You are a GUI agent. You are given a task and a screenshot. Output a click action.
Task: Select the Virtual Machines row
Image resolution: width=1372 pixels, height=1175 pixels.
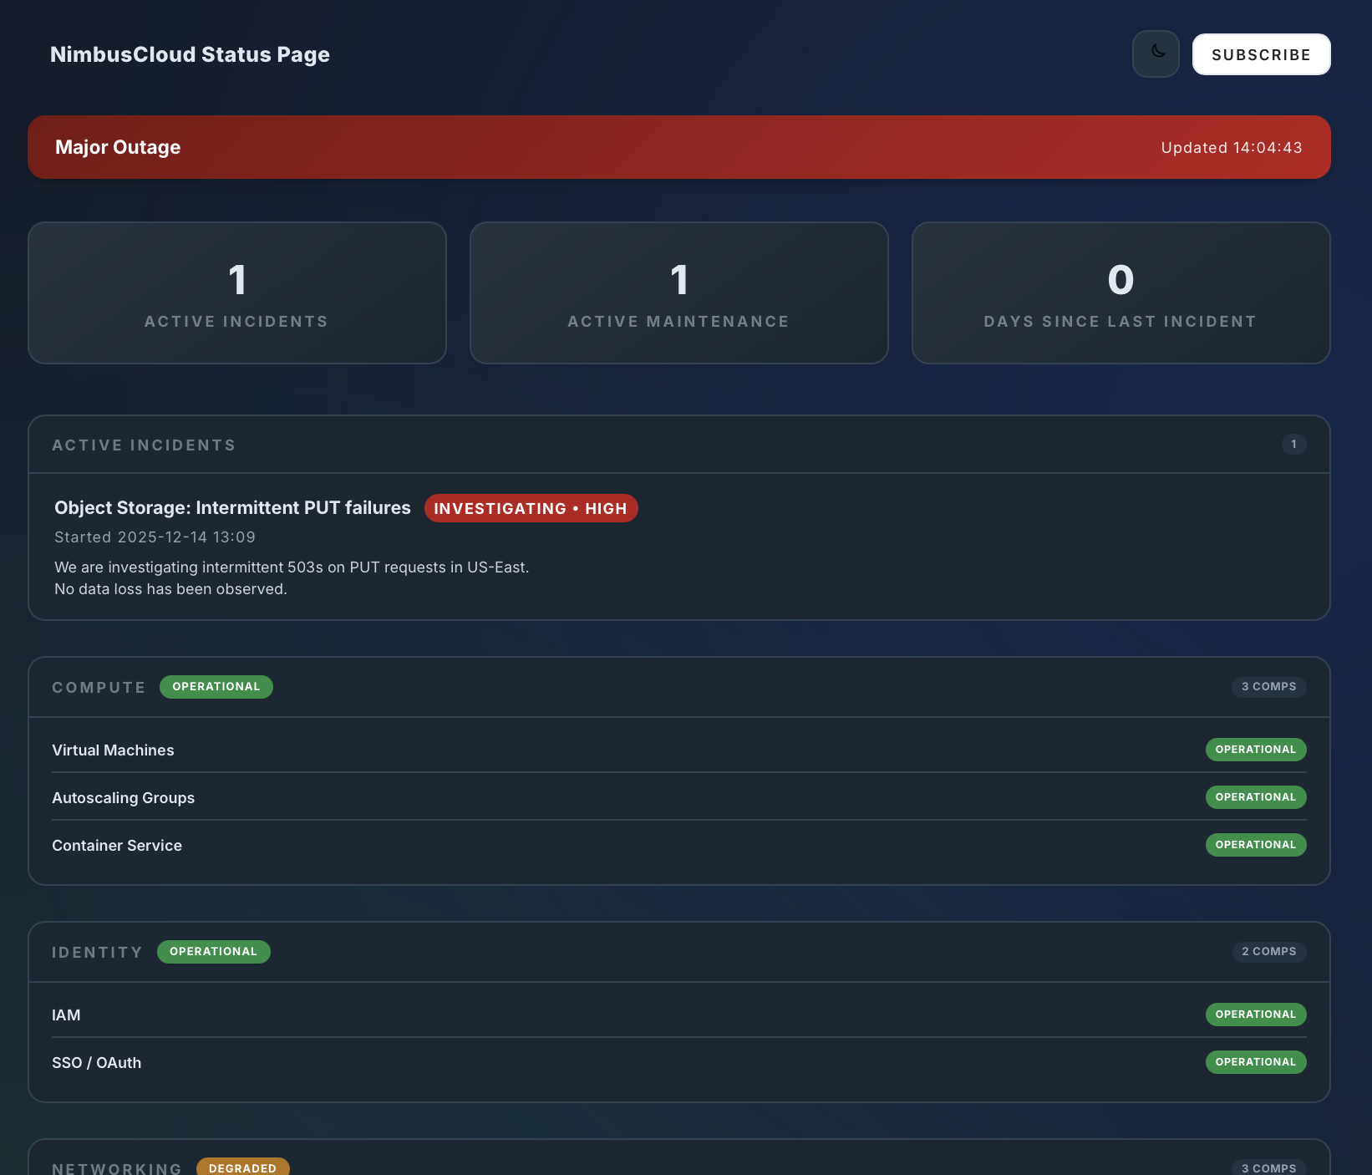[678, 750]
